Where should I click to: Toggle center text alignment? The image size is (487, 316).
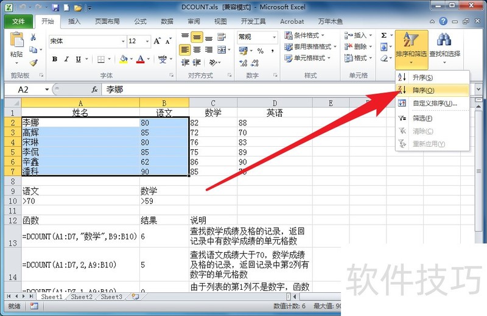(x=197, y=50)
